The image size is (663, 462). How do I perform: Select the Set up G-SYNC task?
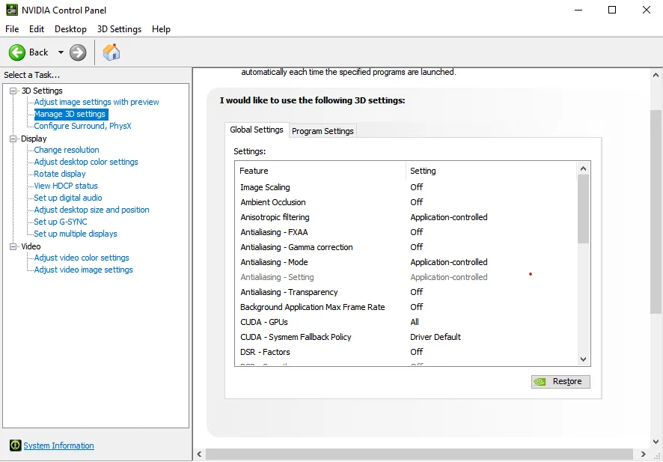click(x=61, y=222)
